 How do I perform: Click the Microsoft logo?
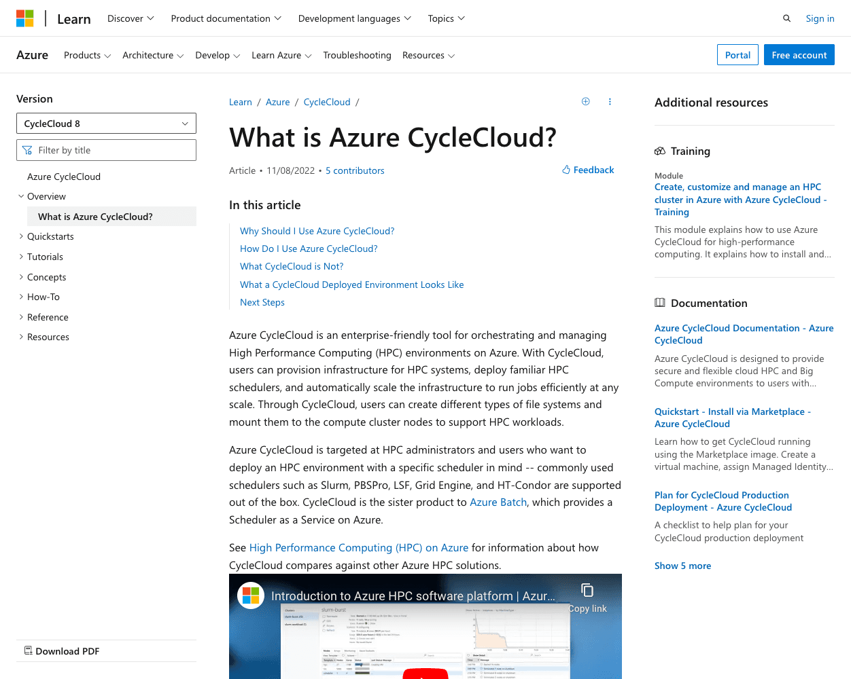click(25, 18)
